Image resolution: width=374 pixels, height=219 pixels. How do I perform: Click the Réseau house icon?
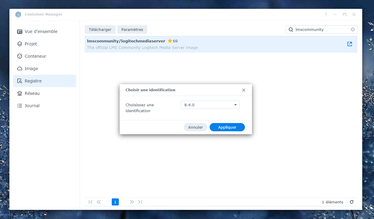coord(20,93)
